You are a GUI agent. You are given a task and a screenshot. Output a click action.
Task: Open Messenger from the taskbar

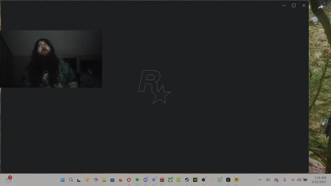click(154, 180)
